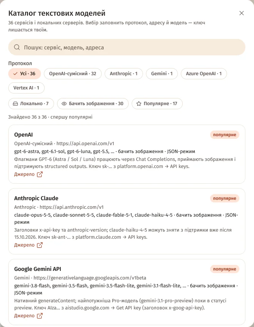
Task: Click the server icon in the Локально chip
Action: point(15,103)
